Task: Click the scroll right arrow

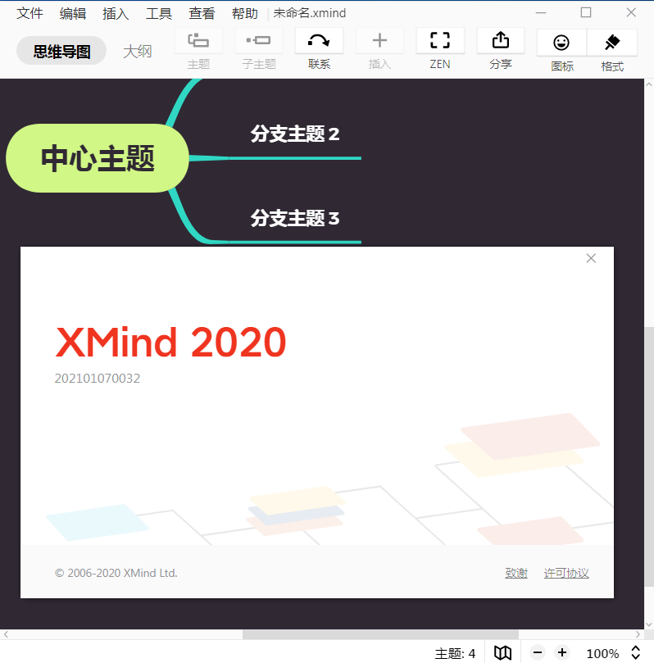Action: click(638, 634)
